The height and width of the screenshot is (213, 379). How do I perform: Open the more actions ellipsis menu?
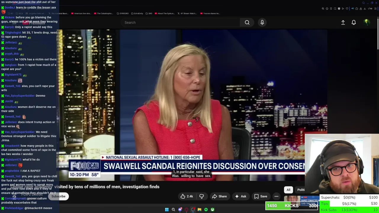tap(276, 196)
